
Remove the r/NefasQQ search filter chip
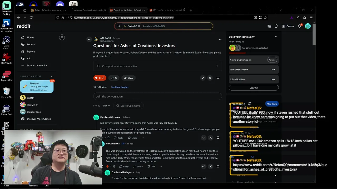139,26
